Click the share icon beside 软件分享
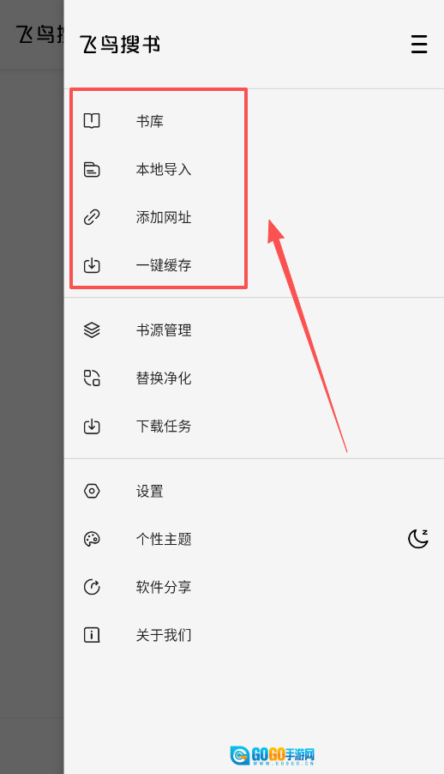The width and height of the screenshot is (444, 774). [92, 587]
